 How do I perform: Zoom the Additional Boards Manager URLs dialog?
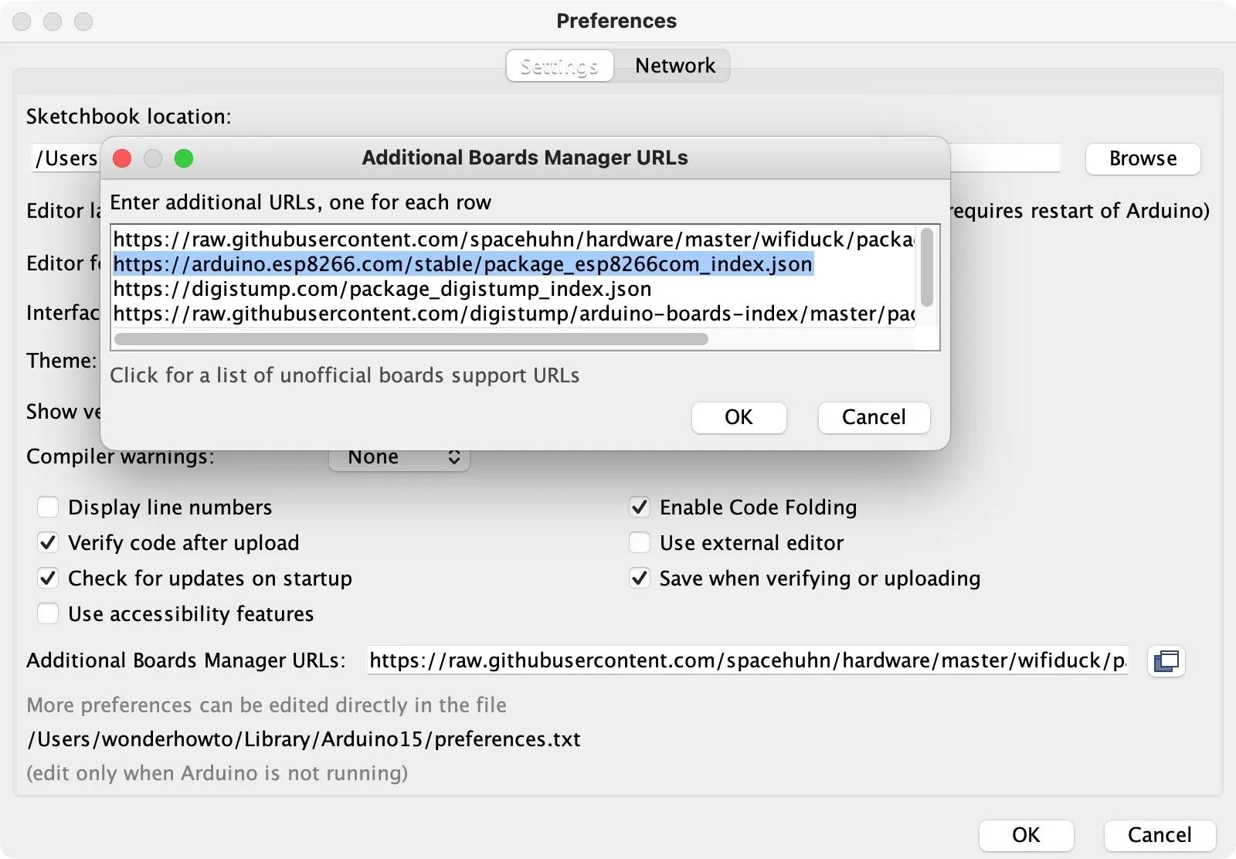point(184,158)
